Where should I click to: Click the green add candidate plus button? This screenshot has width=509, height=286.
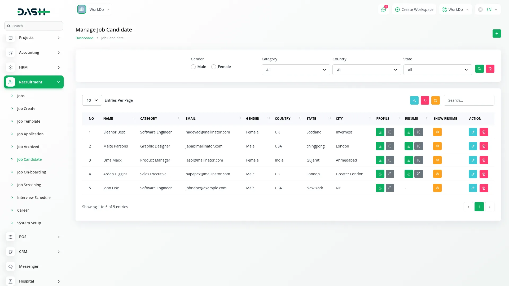[x=497, y=34]
